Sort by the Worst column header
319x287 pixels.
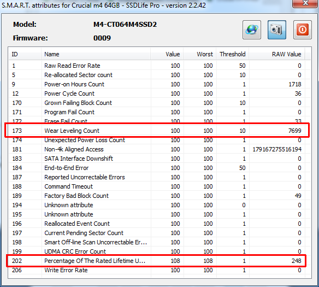[199, 54]
